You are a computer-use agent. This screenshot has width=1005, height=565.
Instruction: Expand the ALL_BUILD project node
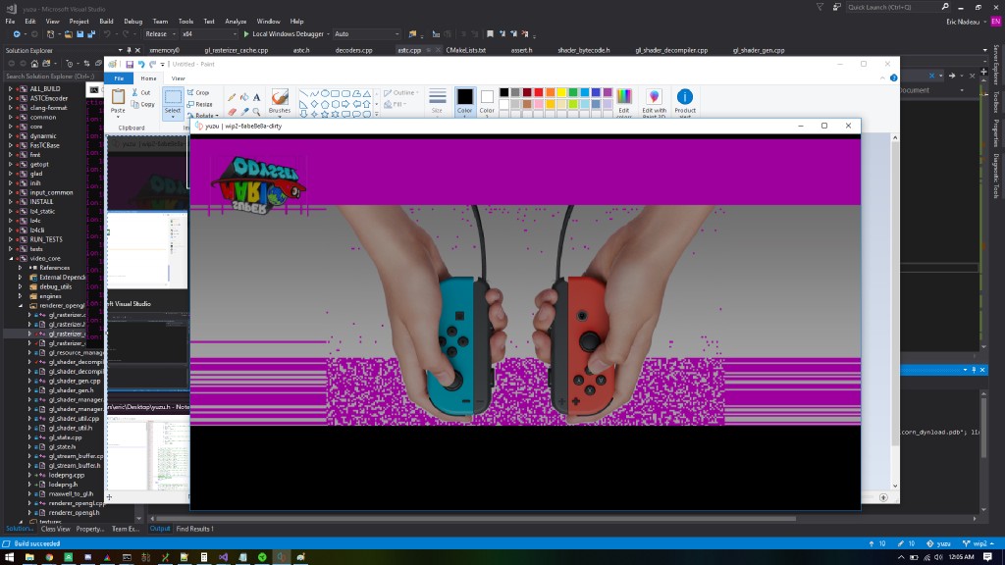[x=11, y=88]
